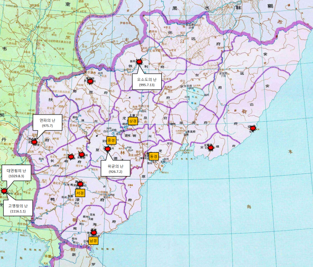Click the 위균의 난 callout box

click(115, 168)
